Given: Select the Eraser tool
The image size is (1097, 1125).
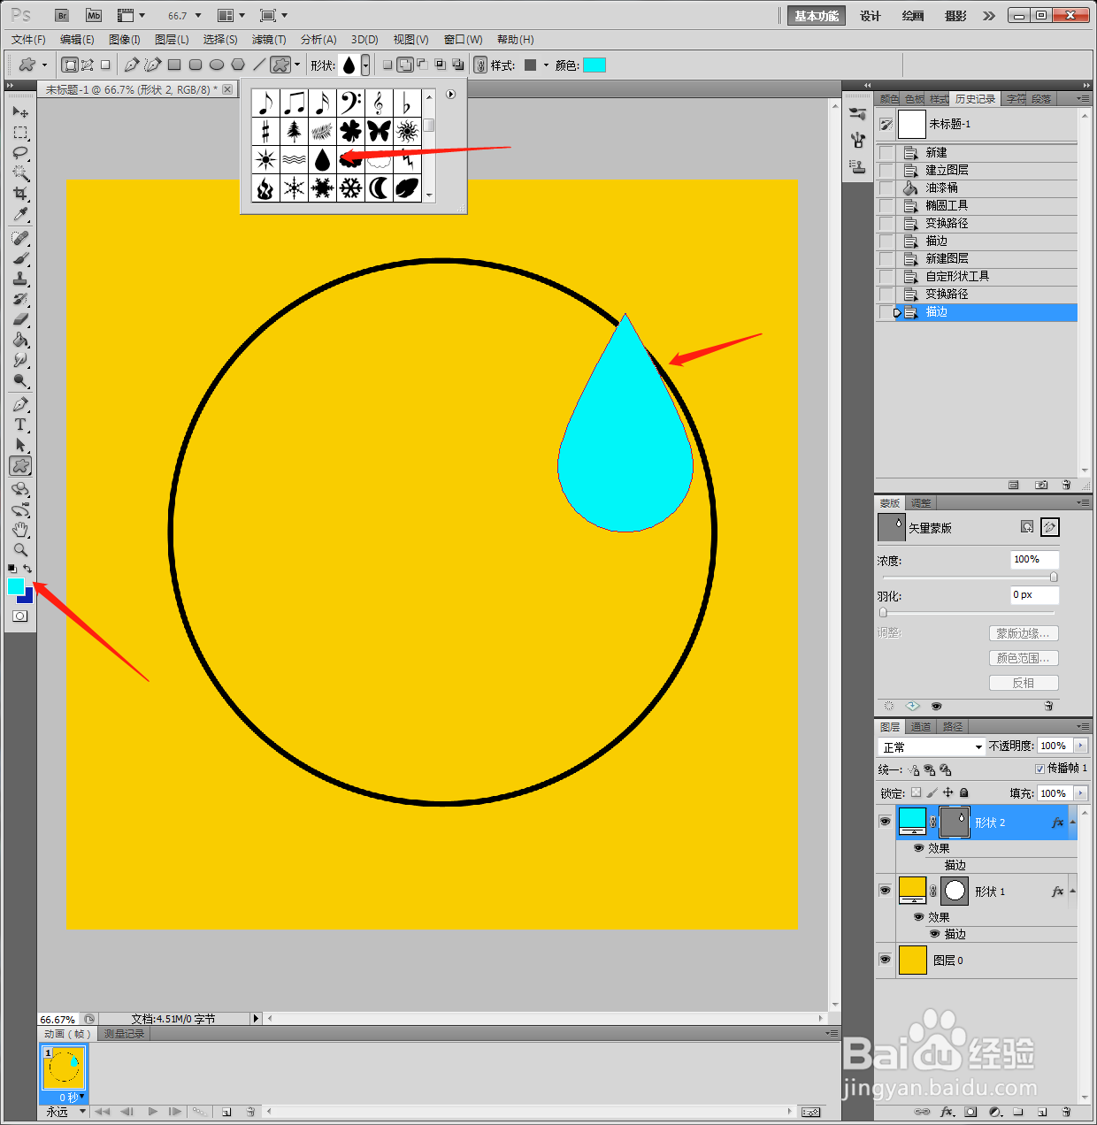Looking at the screenshot, I should [x=20, y=320].
